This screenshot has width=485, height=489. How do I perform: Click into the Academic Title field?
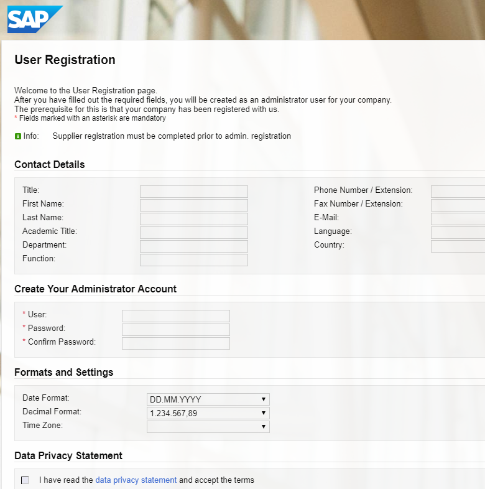pos(194,233)
